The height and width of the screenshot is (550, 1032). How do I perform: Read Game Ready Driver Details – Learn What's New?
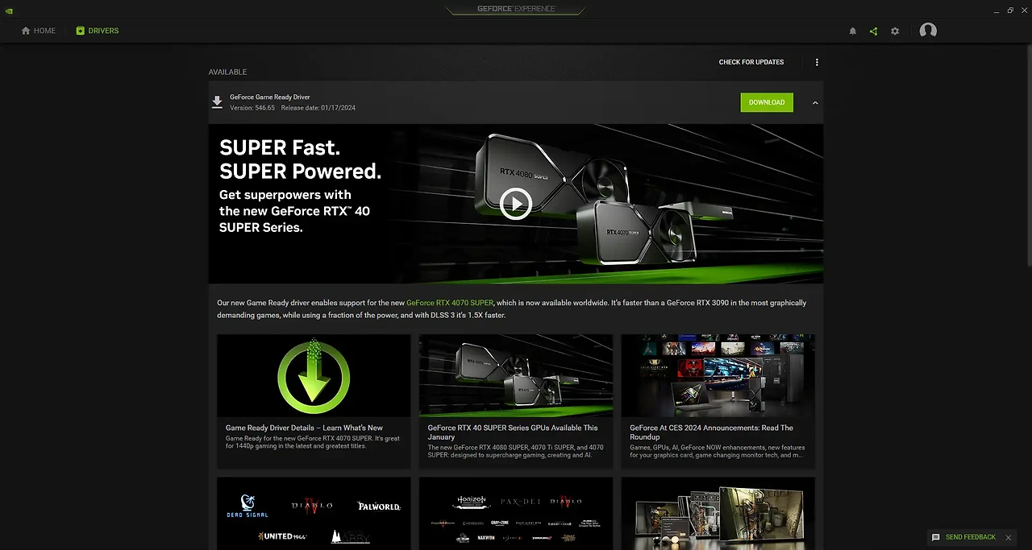[x=304, y=428]
